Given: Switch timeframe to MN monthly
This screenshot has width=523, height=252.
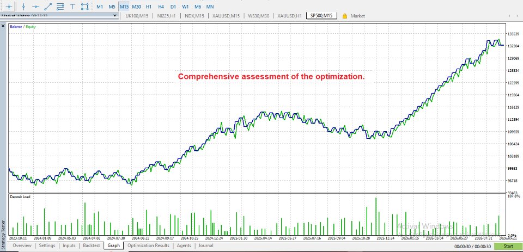Looking at the screenshot, I should (x=210, y=7).
